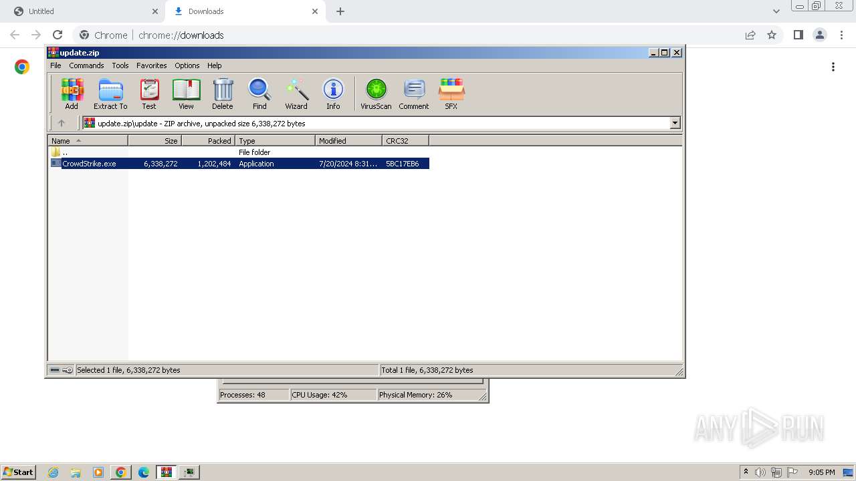Sort by the Size column header
This screenshot has width=856, height=481.
point(154,140)
